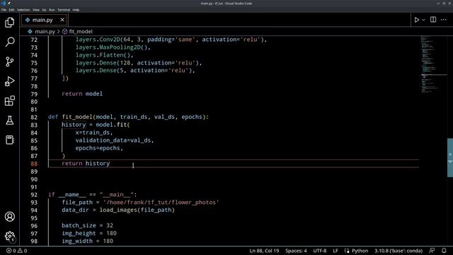Click 'img_width = 180' line
The height and width of the screenshot is (255, 453).
(87, 241)
